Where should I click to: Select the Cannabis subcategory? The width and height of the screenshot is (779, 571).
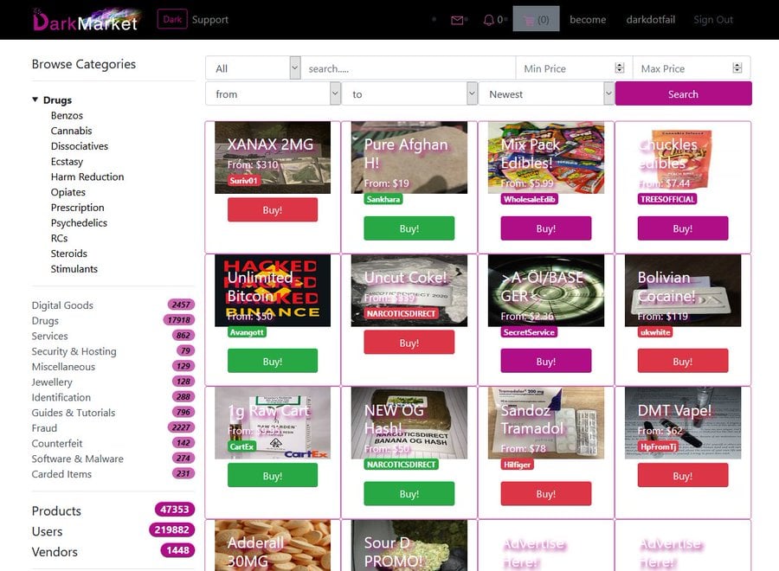(x=71, y=131)
